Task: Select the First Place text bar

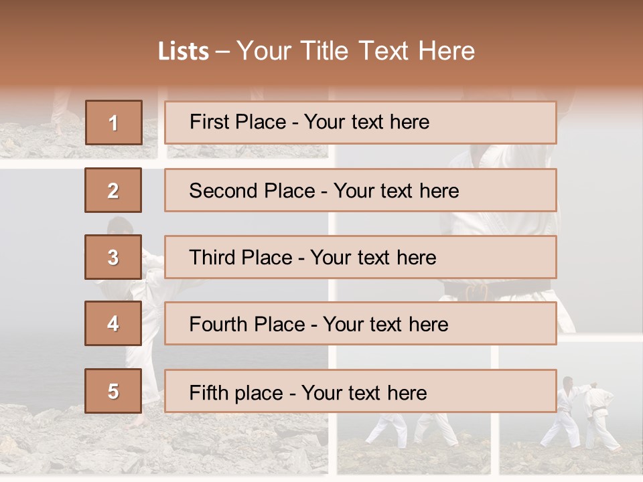Action: tap(360, 123)
